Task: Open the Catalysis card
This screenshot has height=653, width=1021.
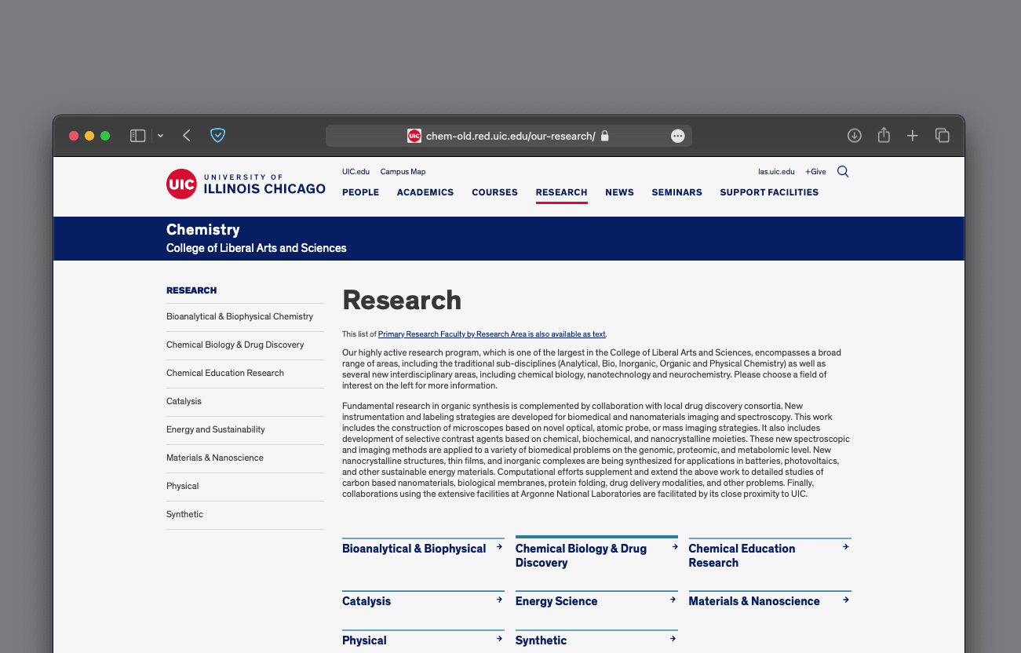Action: coord(423,601)
